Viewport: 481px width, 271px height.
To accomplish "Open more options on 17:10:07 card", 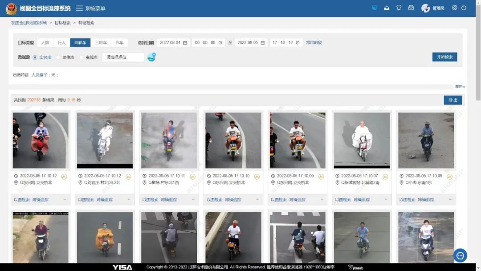I will point(386,200).
